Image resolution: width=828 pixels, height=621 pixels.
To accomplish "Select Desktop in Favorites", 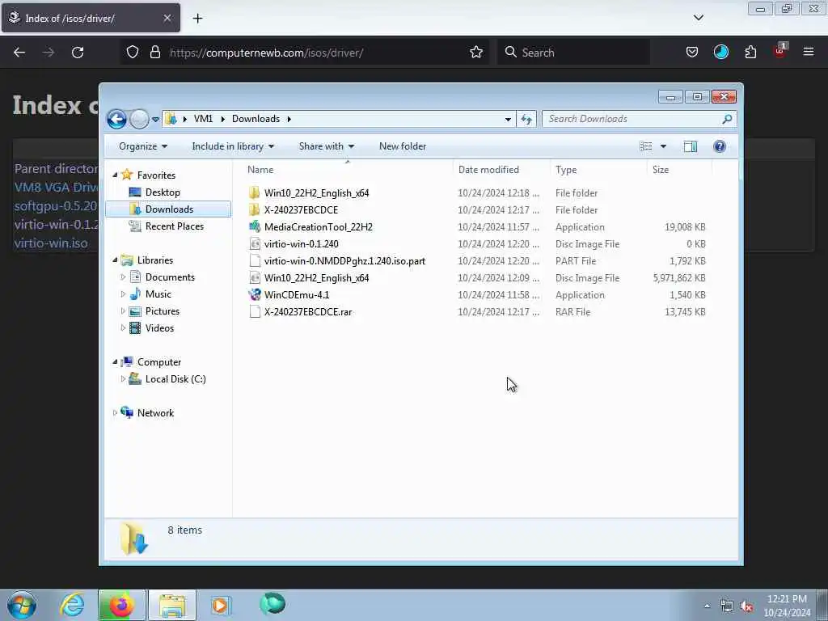I will [x=163, y=192].
